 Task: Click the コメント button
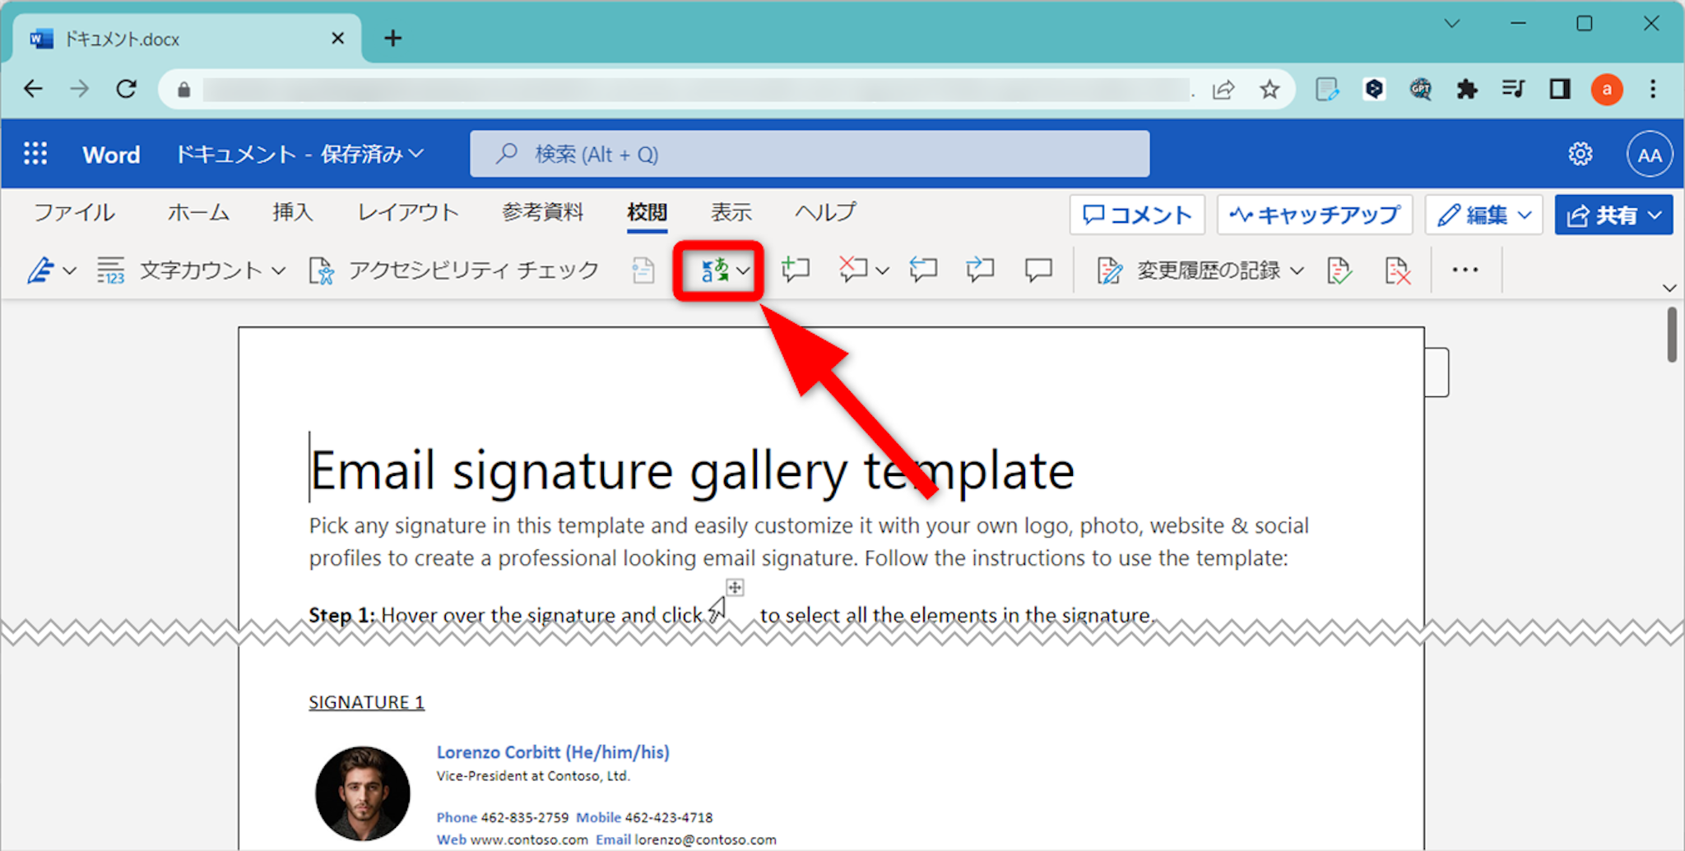(x=1137, y=215)
